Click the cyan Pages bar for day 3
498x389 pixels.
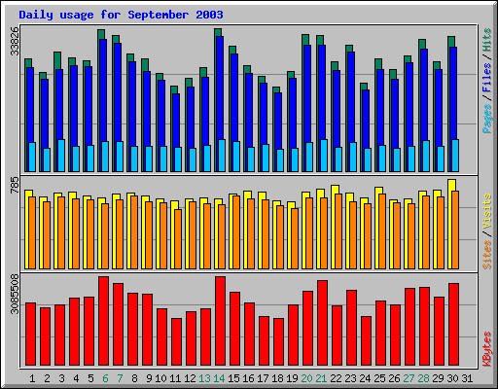point(61,156)
